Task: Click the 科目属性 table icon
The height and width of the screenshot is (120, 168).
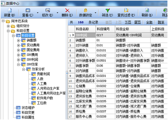Action: click(18, 117)
